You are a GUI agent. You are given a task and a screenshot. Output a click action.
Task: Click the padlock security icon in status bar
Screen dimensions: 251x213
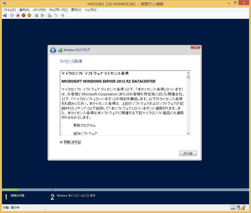click(243, 208)
